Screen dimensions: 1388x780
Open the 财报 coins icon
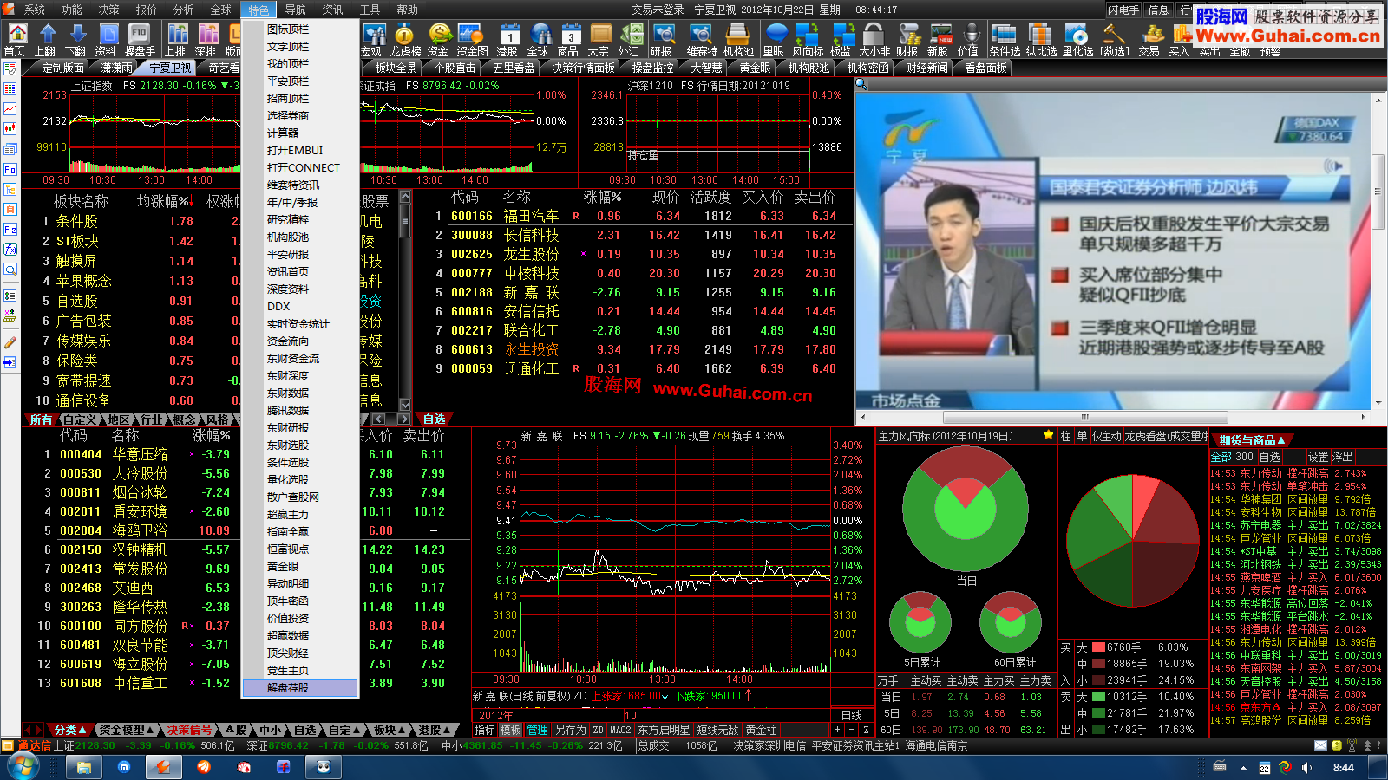(907, 40)
